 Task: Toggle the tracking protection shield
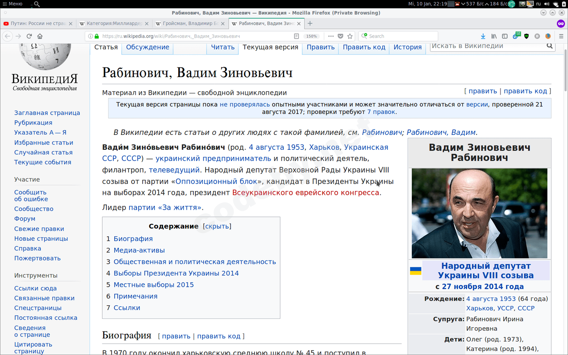click(526, 36)
